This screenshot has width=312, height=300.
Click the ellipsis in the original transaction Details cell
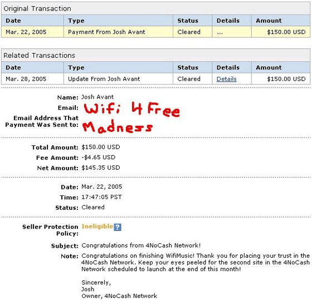(220, 33)
